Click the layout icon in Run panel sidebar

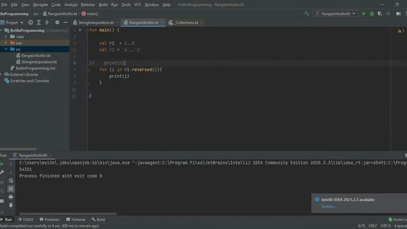[x=2, y=201]
